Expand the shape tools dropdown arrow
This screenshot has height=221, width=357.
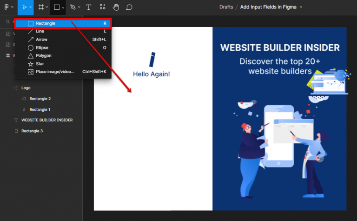click(63, 7)
